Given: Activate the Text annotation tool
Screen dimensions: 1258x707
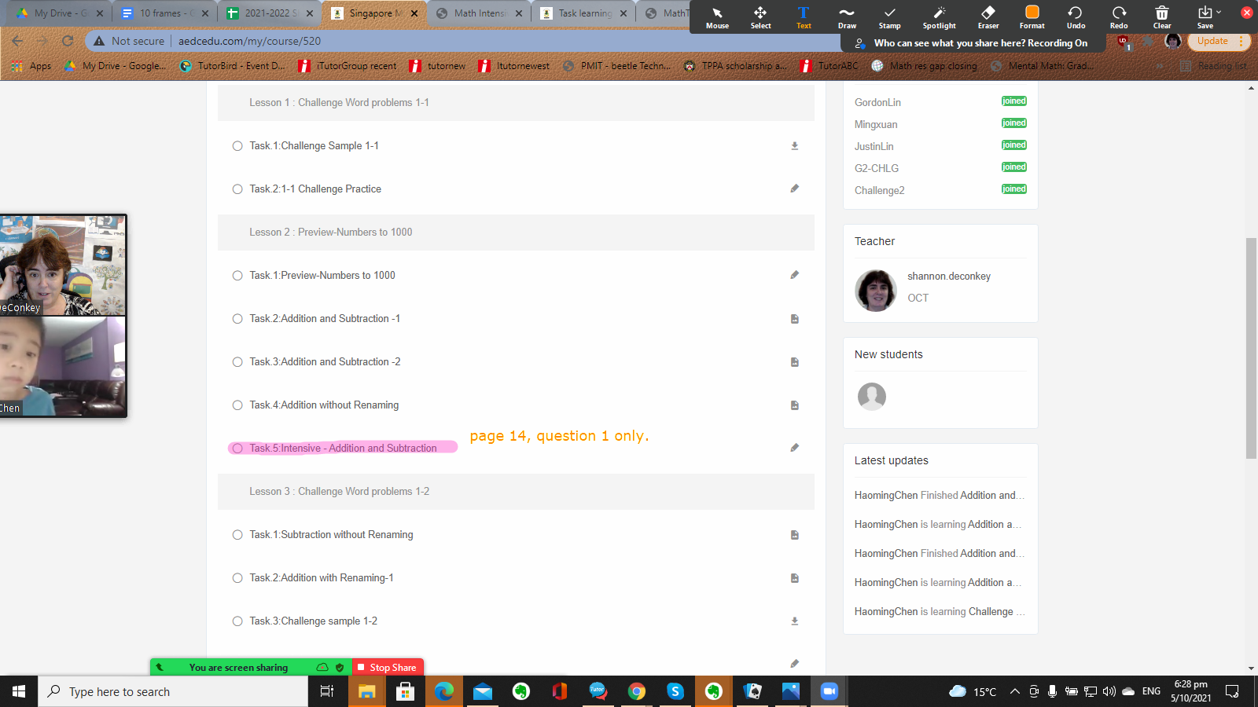Looking at the screenshot, I should pyautogui.click(x=804, y=17).
